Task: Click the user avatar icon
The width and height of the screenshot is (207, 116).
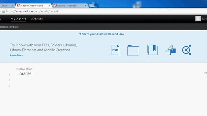Action: coord(198,19)
